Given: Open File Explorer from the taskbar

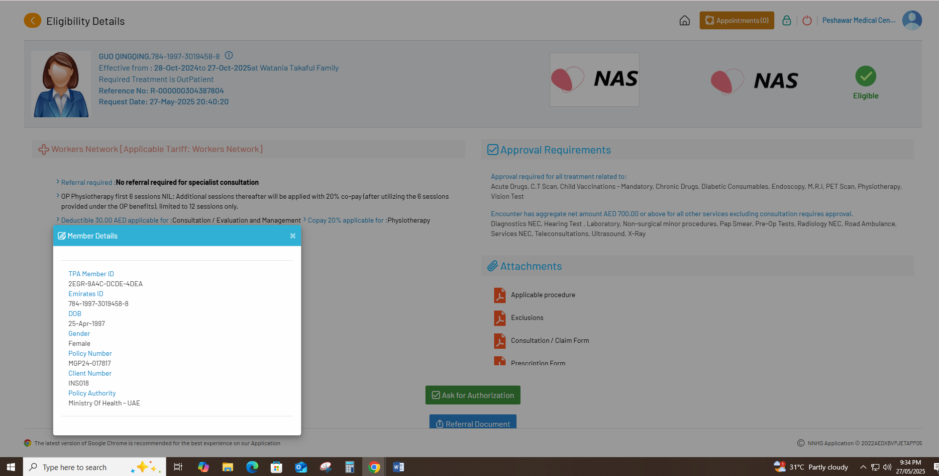Looking at the screenshot, I should pos(227,467).
